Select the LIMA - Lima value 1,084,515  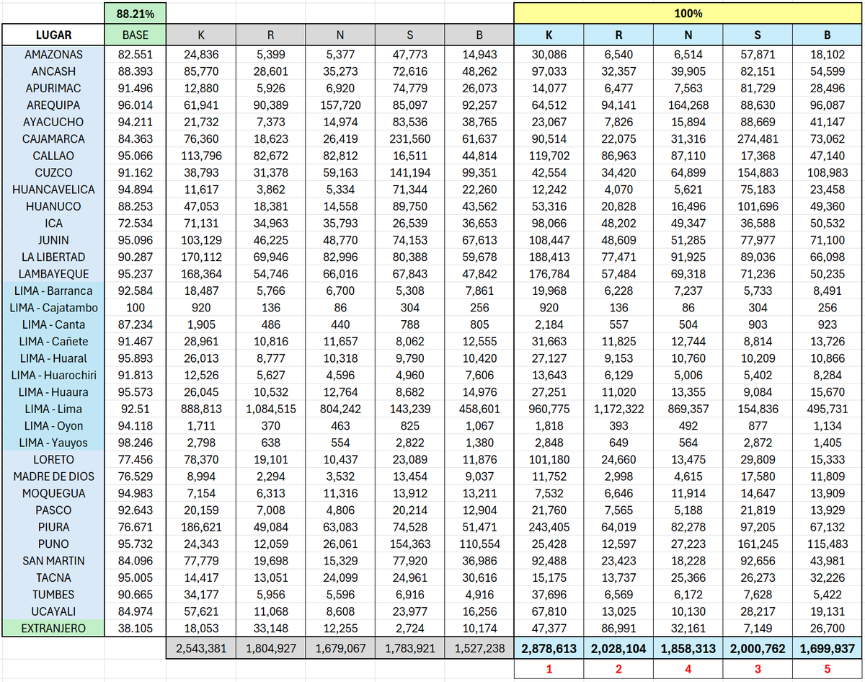[271, 409]
